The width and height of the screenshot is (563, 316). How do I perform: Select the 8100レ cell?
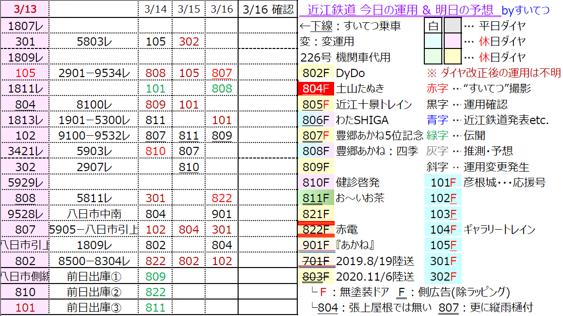pyautogui.click(x=94, y=104)
